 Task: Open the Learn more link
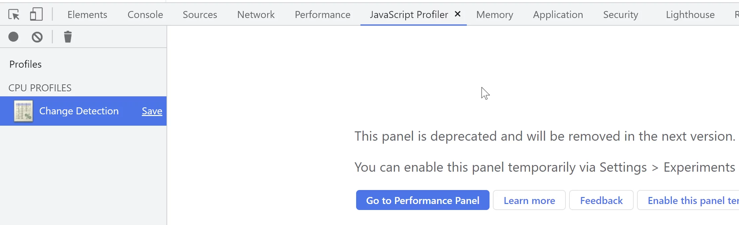pyautogui.click(x=529, y=200)
